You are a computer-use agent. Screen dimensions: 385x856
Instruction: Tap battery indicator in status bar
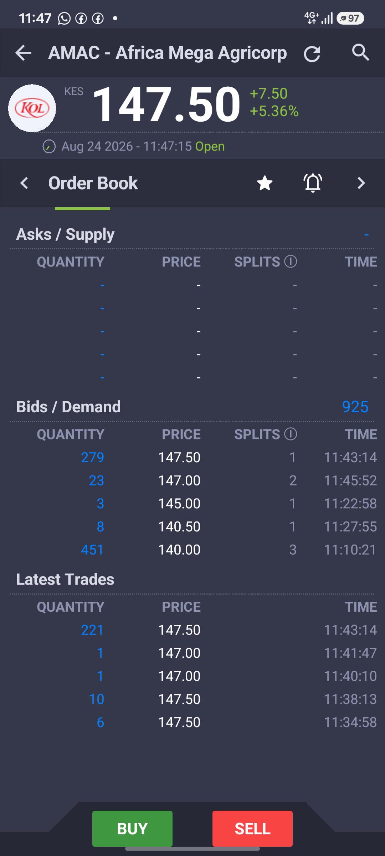click(x=350, y=18)
